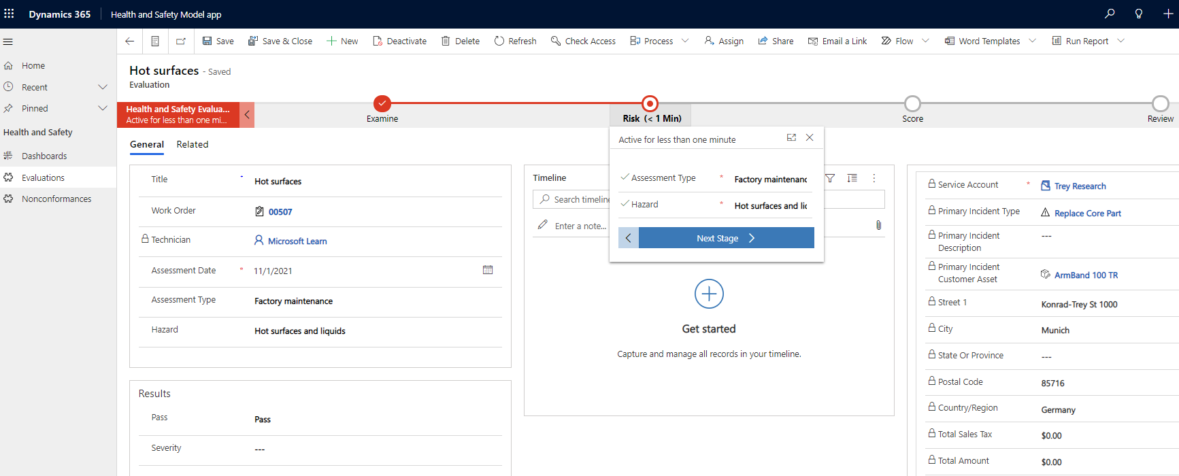This screenshot has width=1179, height=476.
Task: Close the Risk stage flyout
Action: pos(810,137)
